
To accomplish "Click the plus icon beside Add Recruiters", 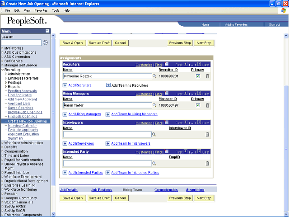I will coord(65,85).
